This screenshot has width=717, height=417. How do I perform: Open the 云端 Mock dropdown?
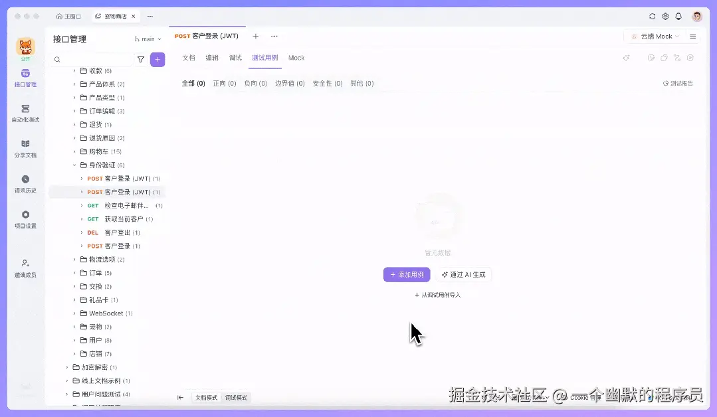[x=657, y=37]
